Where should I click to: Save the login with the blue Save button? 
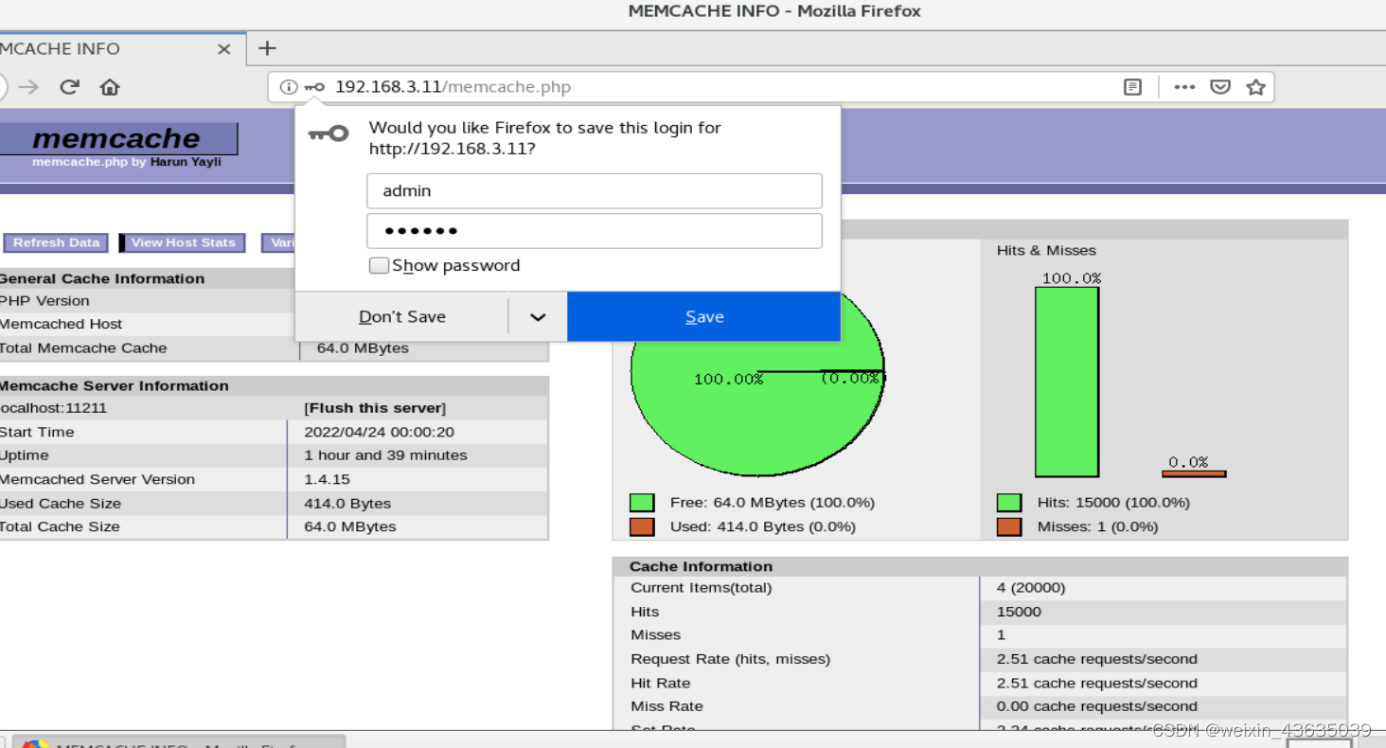(x=703, y=317)
